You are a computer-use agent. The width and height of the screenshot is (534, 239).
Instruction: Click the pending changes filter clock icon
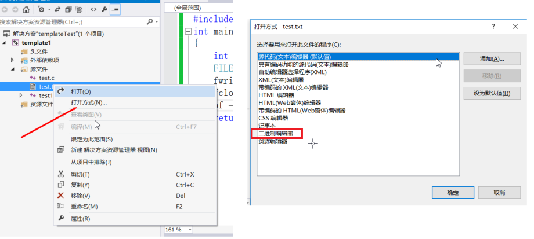41,9
